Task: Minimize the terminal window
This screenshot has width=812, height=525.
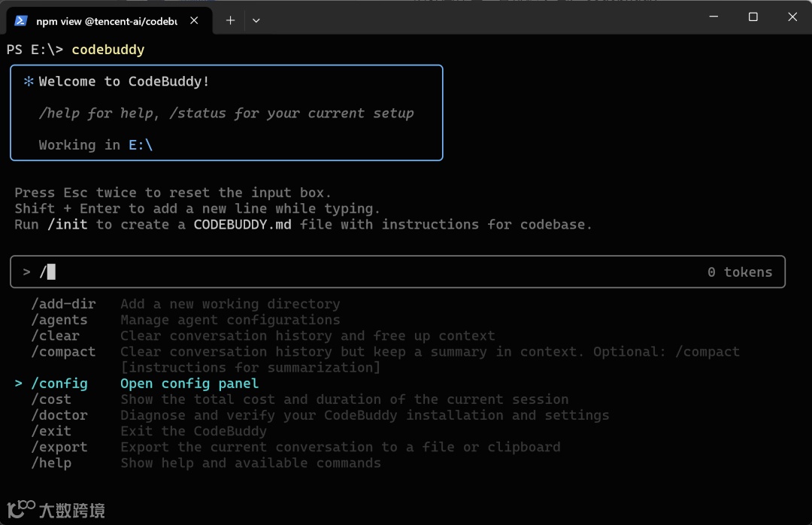Action: click(x=714, y=17)
